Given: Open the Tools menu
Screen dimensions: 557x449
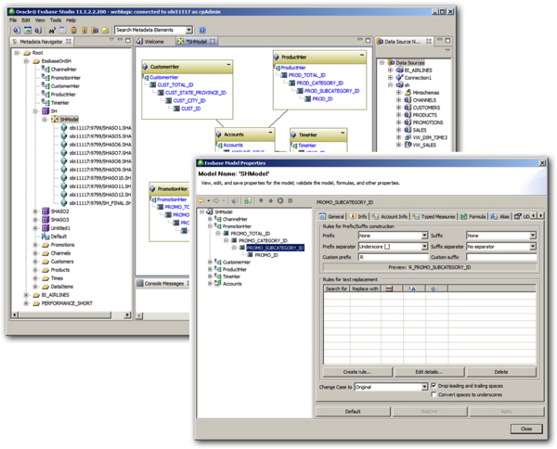Looking at the screenshot, I should click(56, 20).
